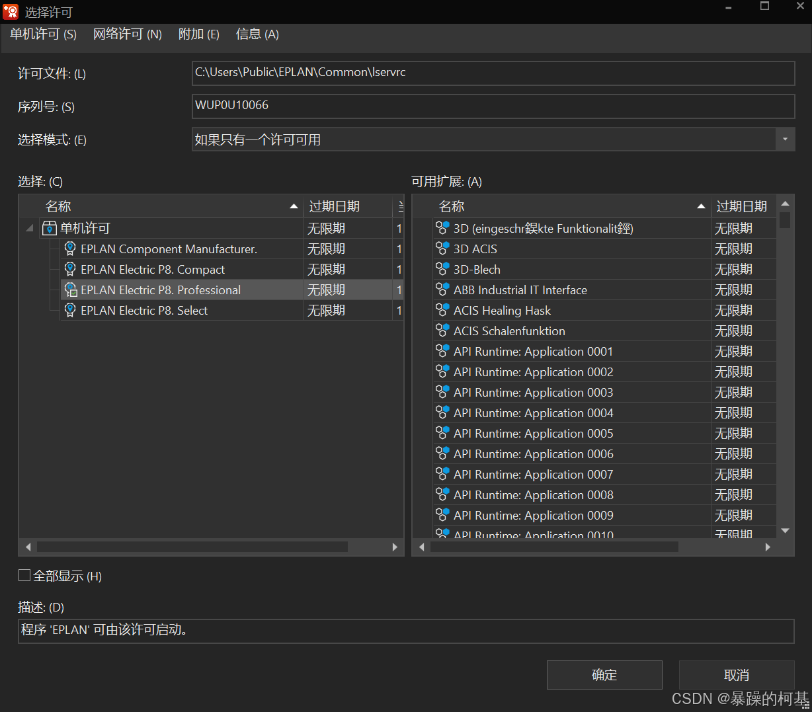Click icon of API Runtime: Application 0002

point(442,372)
